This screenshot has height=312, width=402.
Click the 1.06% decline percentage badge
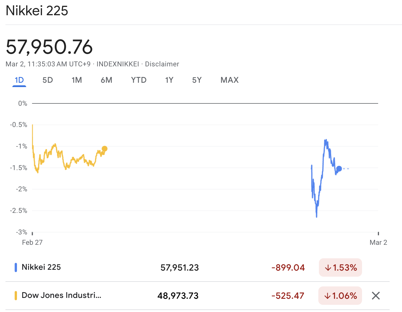(340, 296)
